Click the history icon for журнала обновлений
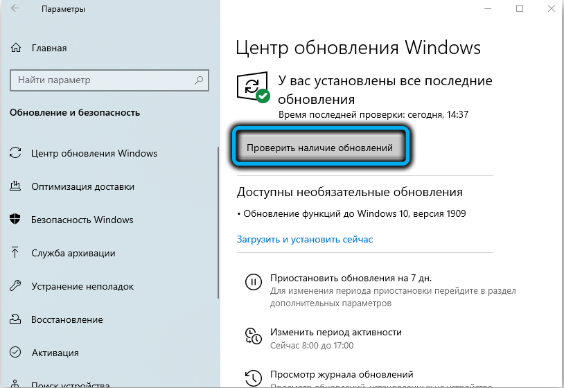This screenshot has height=388, width=564. point(254,377)
